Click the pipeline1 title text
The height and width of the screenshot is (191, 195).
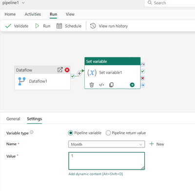pyautogui.click(x=11, y=3)
